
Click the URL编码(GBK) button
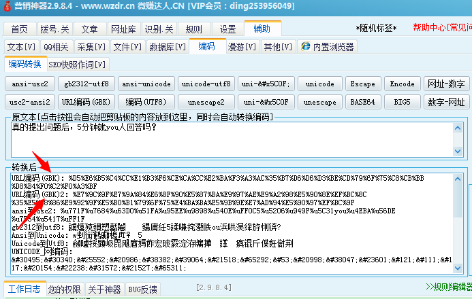[x=86, y=102]
